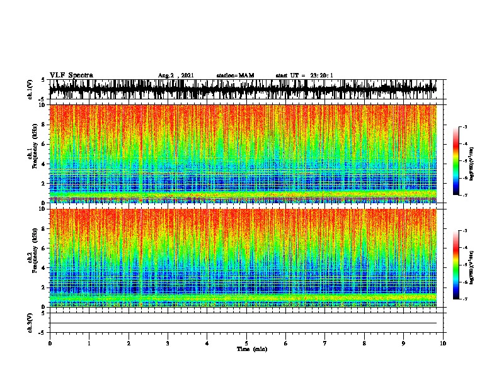Screen dimensions: 499x385
Task: Click time axis tick label "6"
Action: pos(286,343)
